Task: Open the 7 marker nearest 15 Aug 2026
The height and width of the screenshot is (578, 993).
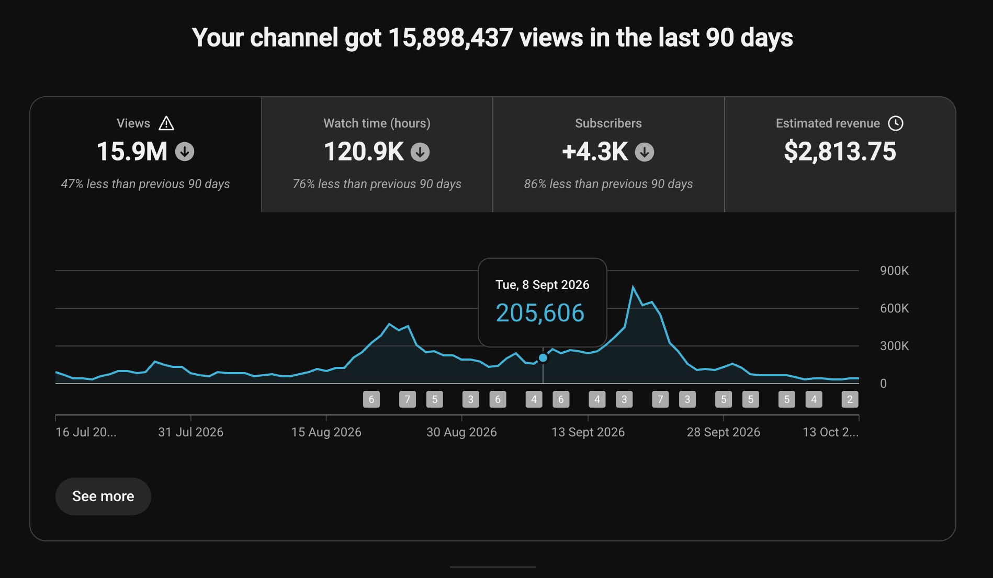Action: (x=408, y=399)
